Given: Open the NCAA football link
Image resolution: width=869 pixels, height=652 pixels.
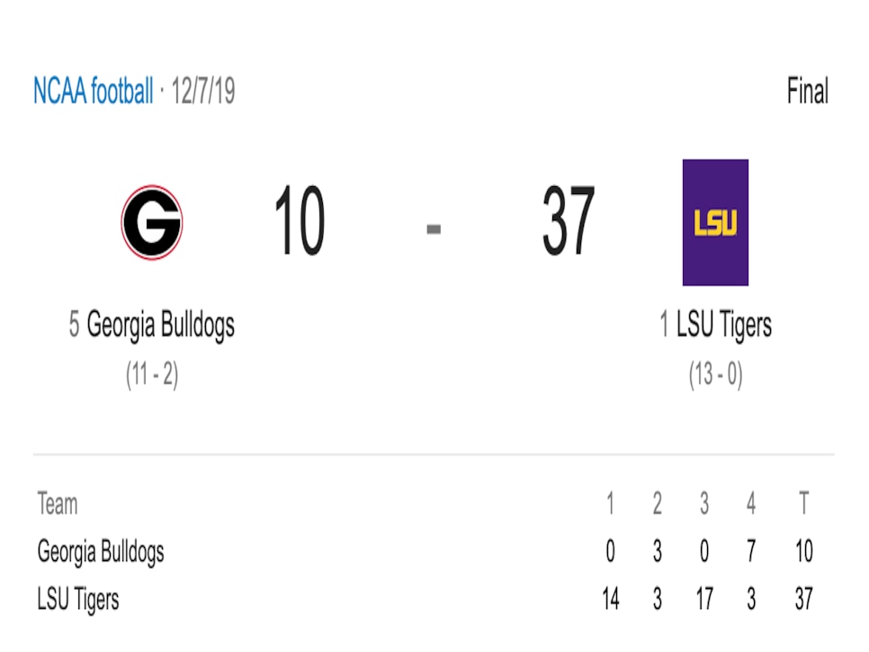Looking at the screenshot, I should 94,90.
